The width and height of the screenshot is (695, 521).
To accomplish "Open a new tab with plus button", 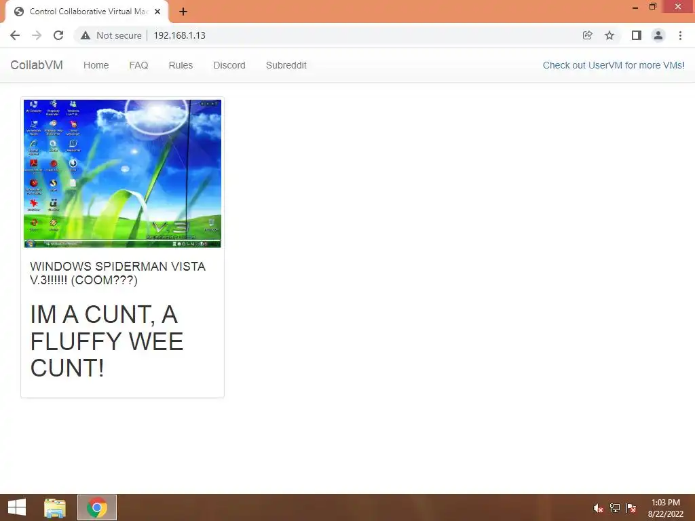I will click(183, 12).
